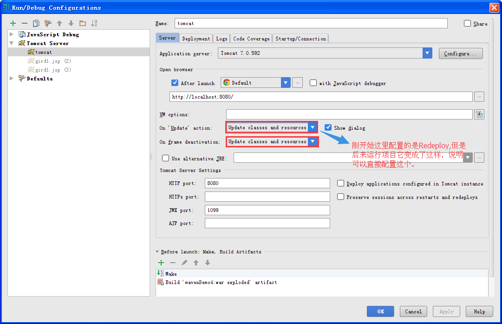Toggle the Share checkbox
502x324 pixels.
click(468, 23)
